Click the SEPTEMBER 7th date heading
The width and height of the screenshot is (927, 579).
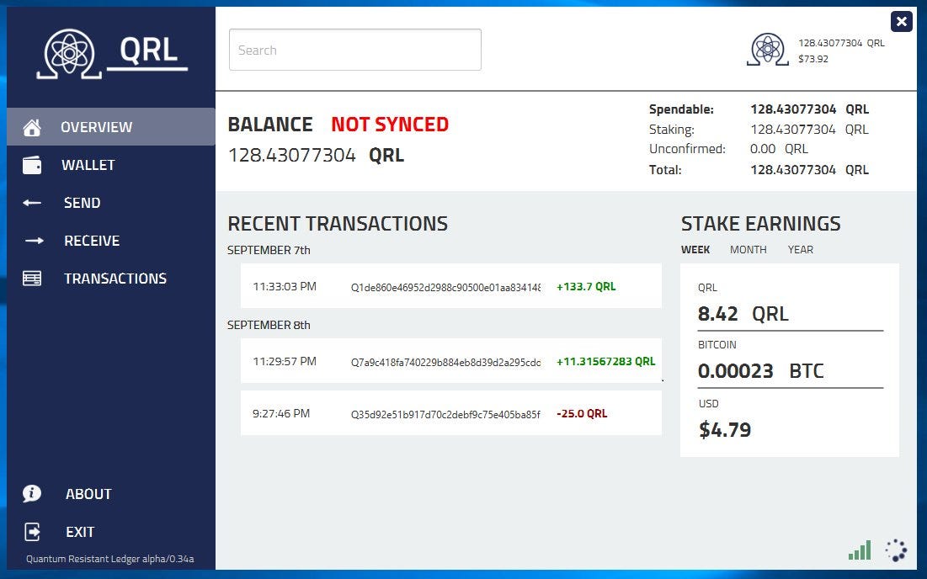coord(269,250)
